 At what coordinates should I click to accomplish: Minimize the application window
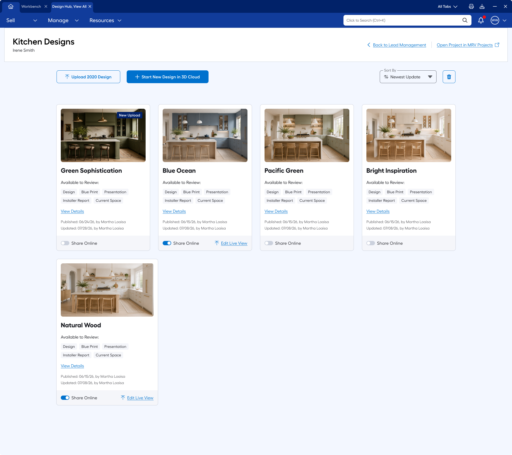[x=495, y=6]
